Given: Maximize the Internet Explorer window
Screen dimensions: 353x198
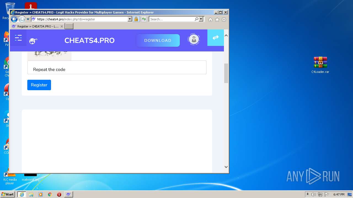Looking at the screenshot, I should point(221,12).
